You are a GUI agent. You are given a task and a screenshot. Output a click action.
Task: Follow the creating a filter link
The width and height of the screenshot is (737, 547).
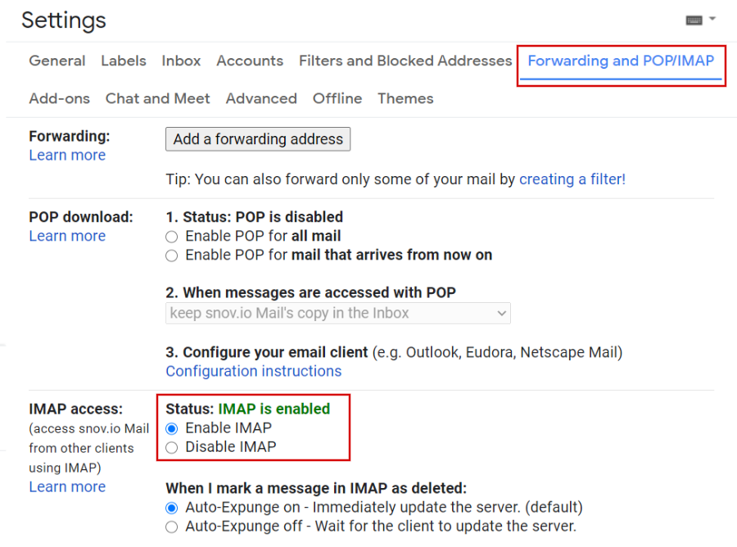coord(572,179)
